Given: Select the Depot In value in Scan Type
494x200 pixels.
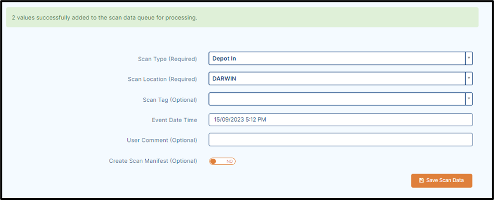Looking at the screenshot, I should point(224,59).
